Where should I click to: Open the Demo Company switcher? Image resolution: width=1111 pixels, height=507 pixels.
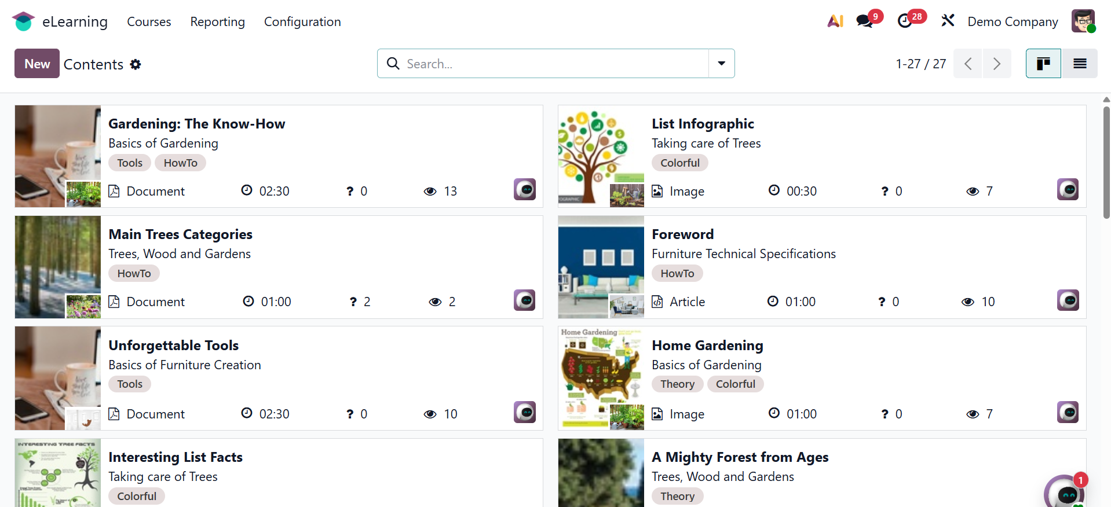(x=1013, y=21)
